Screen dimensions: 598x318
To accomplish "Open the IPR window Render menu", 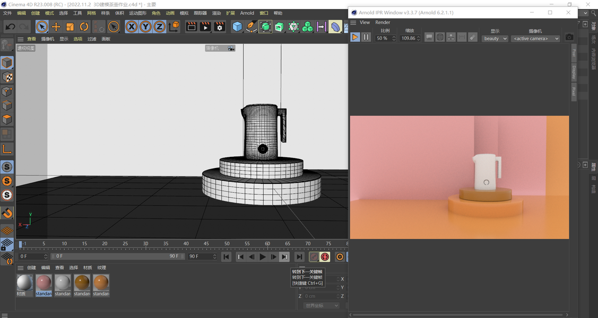I will point(383,22).
